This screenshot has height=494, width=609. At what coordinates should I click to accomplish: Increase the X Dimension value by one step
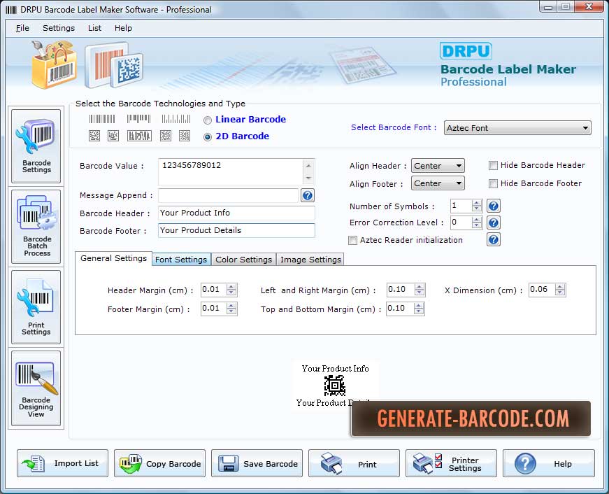559,287
